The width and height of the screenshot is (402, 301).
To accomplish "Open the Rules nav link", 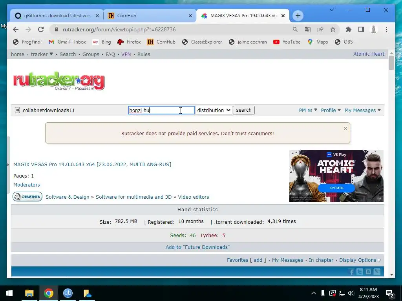I will pos(144,54).
